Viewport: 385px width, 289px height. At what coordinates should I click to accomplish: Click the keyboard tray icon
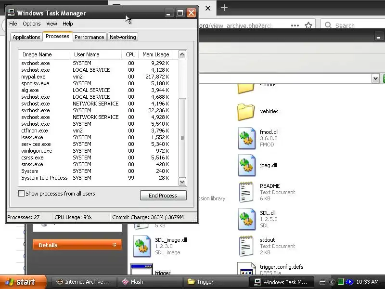322,282
